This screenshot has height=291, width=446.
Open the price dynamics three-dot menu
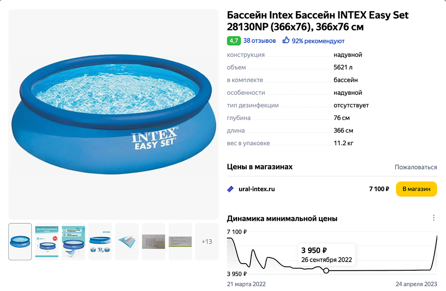434,218
